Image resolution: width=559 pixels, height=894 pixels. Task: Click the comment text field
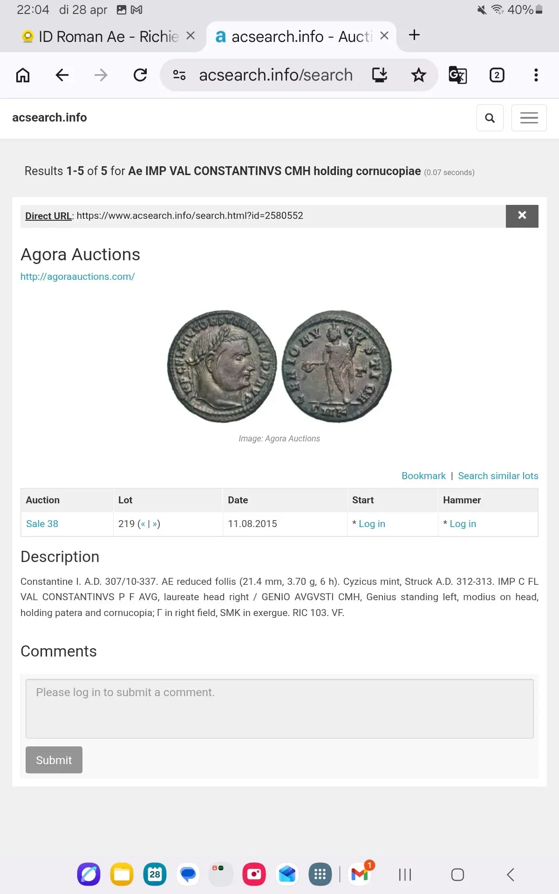click(279, 708)
